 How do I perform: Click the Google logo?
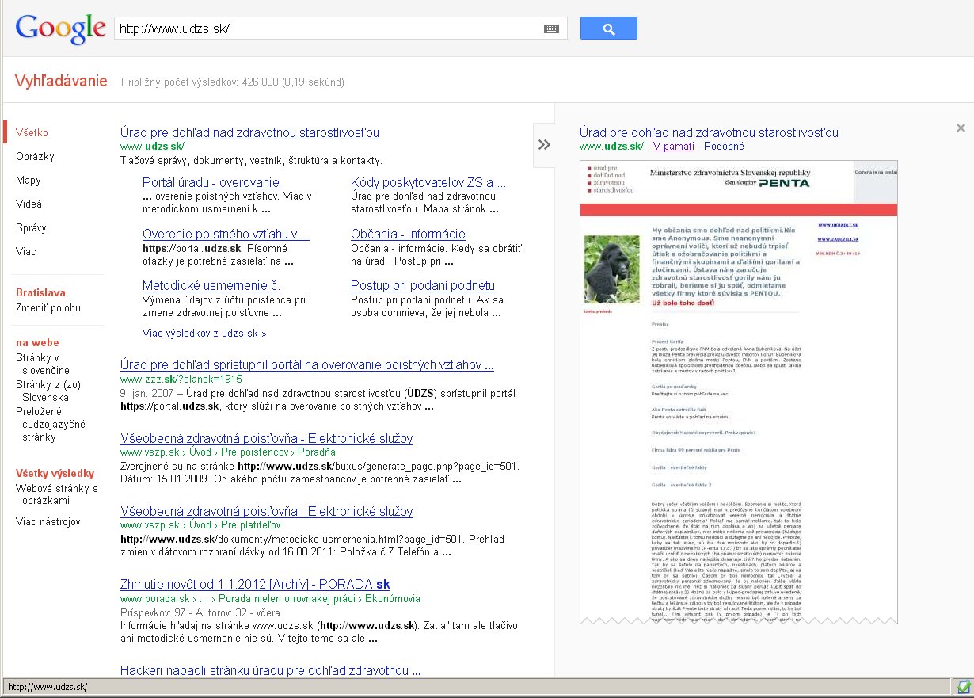point(61,29)
